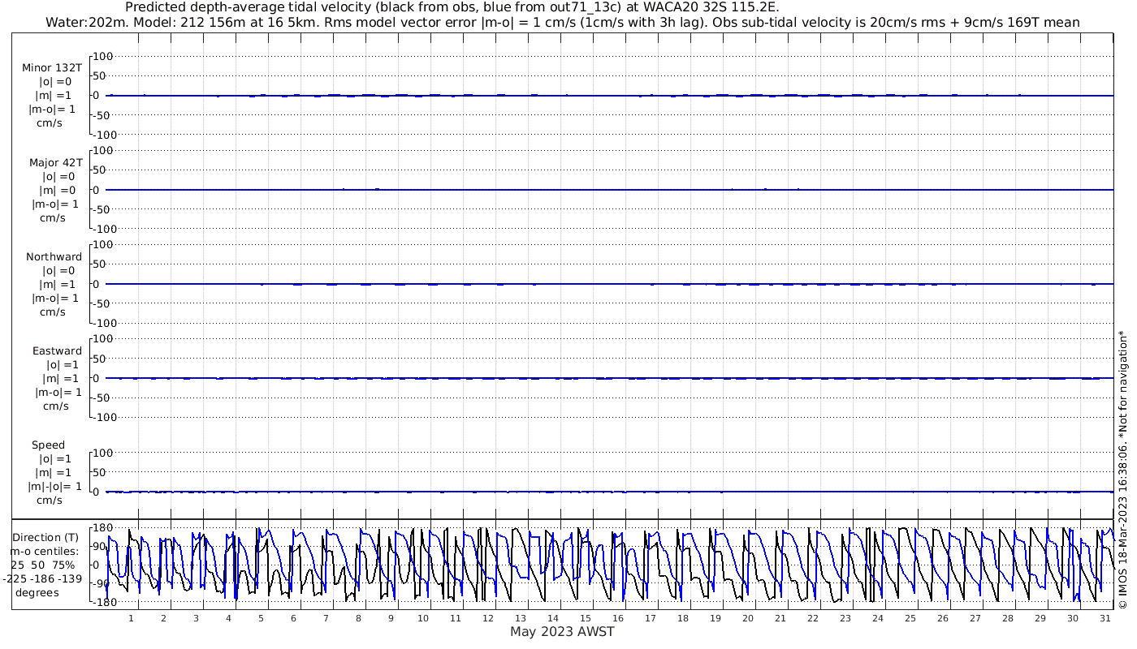Click day tick '1' on the date axis

(131, 618)
